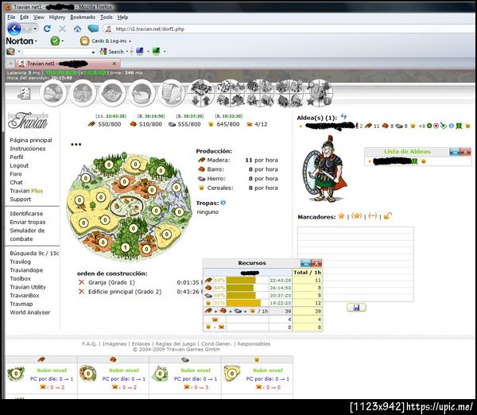This screenshot has height=415, width=477.
Task: Click the Norton Cards & Log-ins lock icon
Action: click(x=84, y=41)
